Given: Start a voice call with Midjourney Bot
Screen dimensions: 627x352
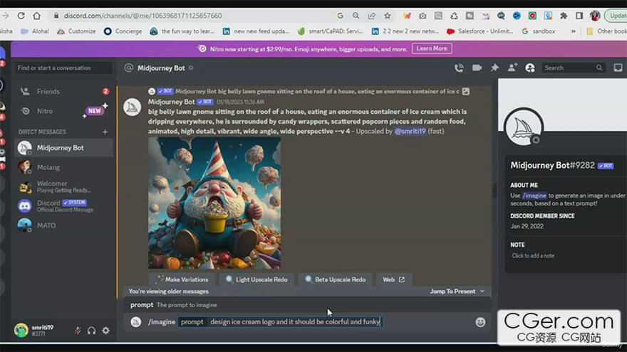Looking at the screenshot, I should 459,68.
